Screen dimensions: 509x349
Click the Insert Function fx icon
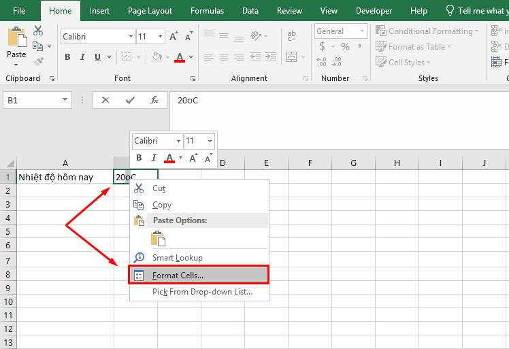coord(154,100)
